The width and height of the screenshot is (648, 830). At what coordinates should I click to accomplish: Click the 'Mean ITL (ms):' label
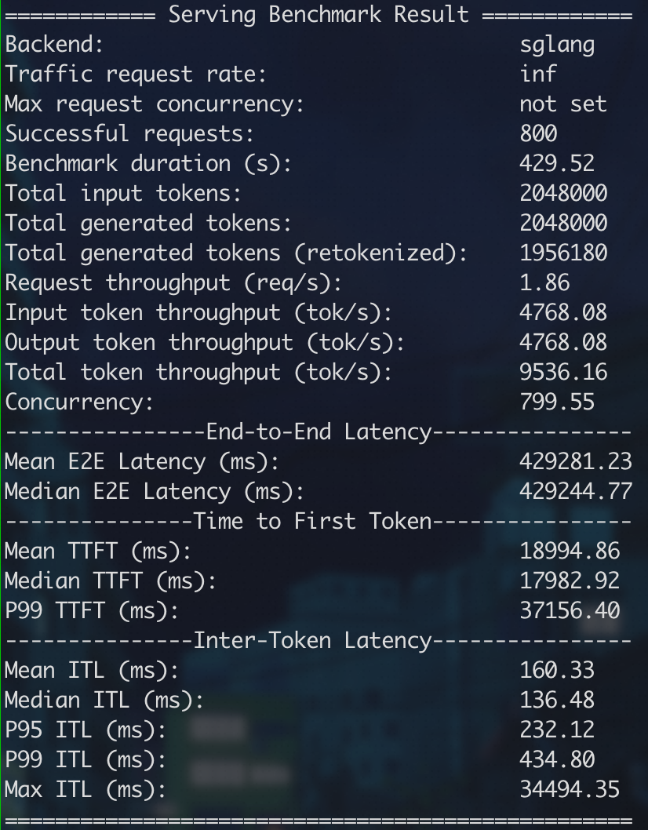[92, 671]
